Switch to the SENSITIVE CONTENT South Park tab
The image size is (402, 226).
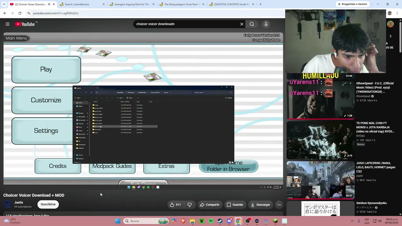pos(232,4)
